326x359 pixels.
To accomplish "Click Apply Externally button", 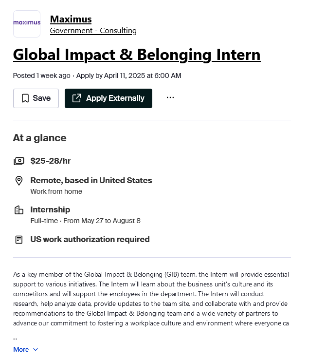I will (x=109, y=98).
